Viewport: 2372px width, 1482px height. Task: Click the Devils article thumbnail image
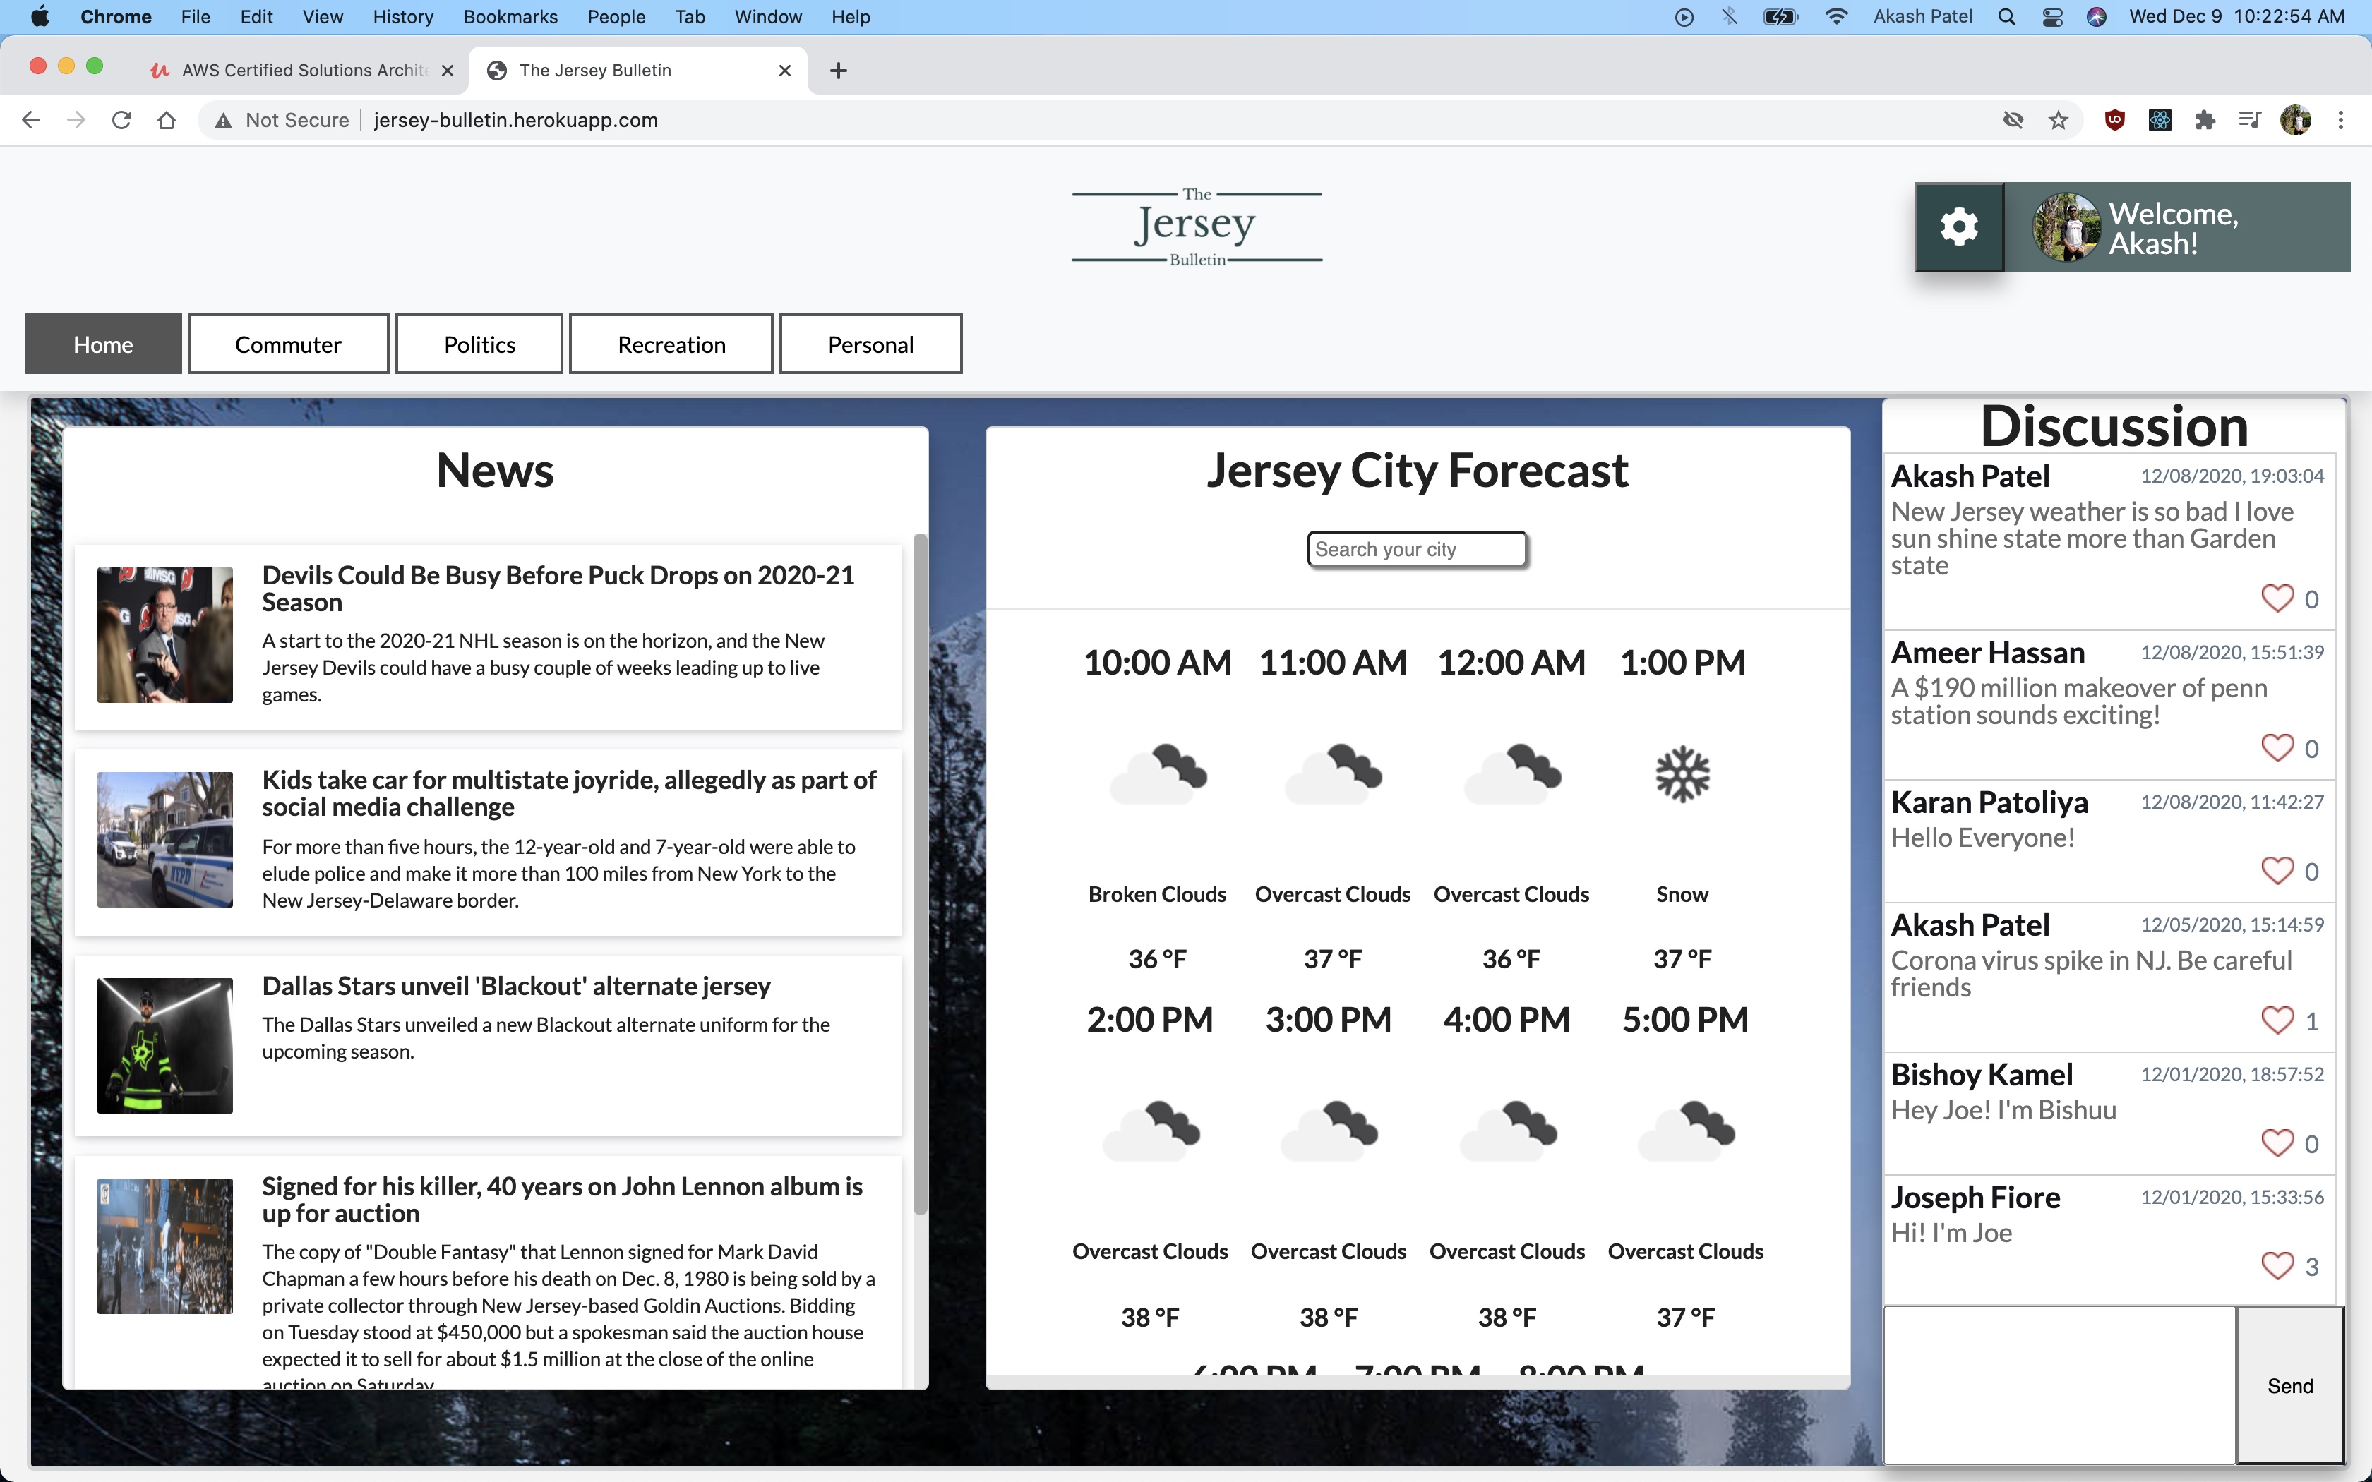click(x=164, y=634)
